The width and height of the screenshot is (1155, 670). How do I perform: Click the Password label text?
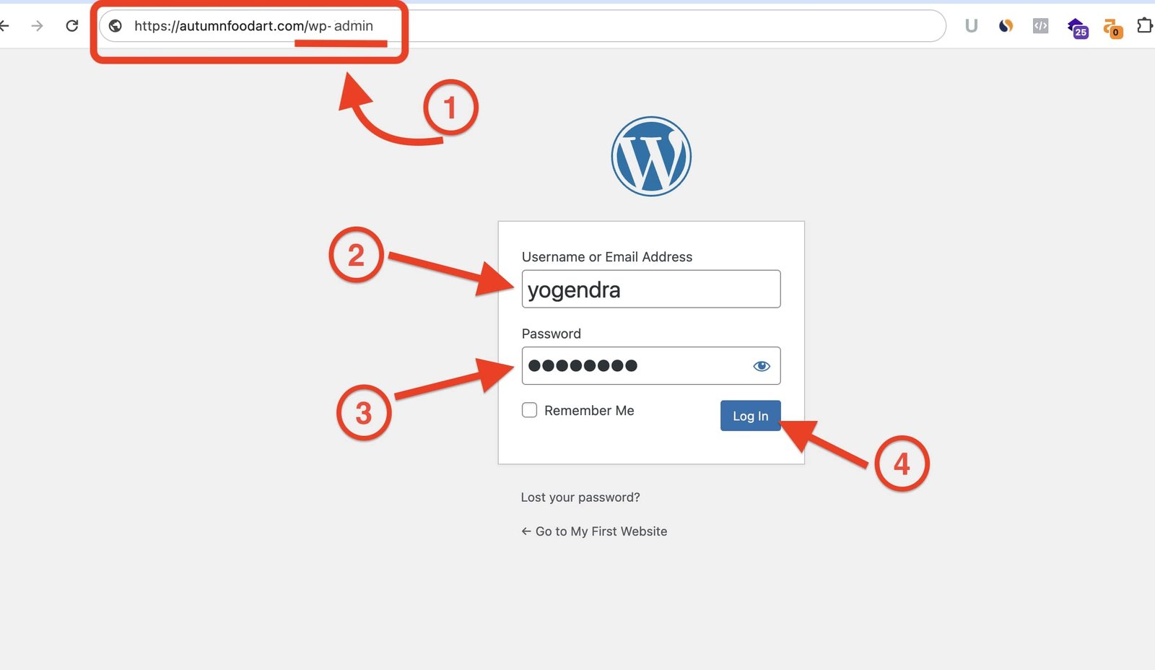coord(552,334)
